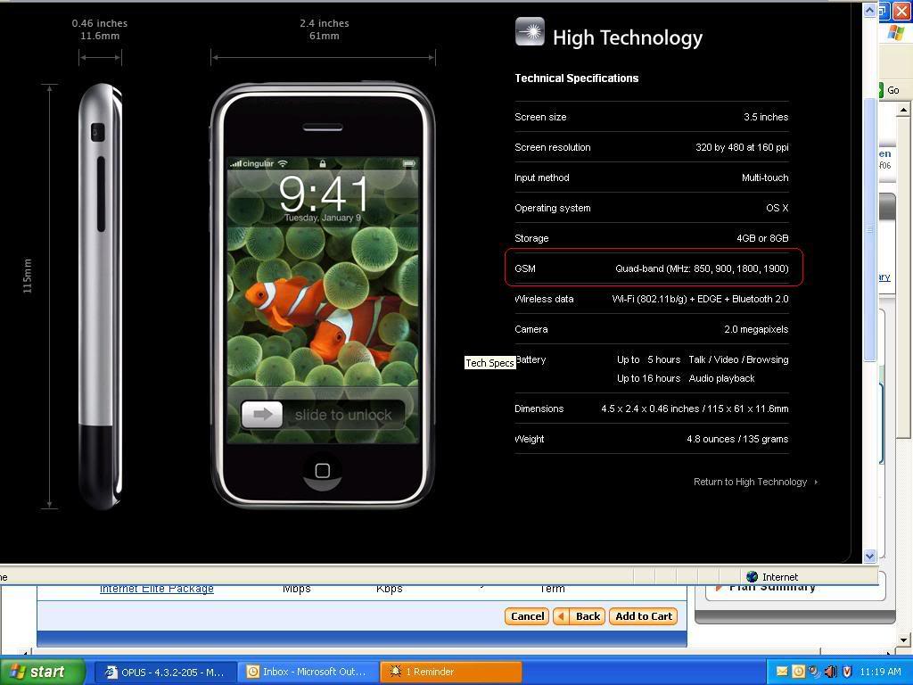Click the slide to unlock arrow on iPhone
The image size is (913, 685).
[262, 414]
